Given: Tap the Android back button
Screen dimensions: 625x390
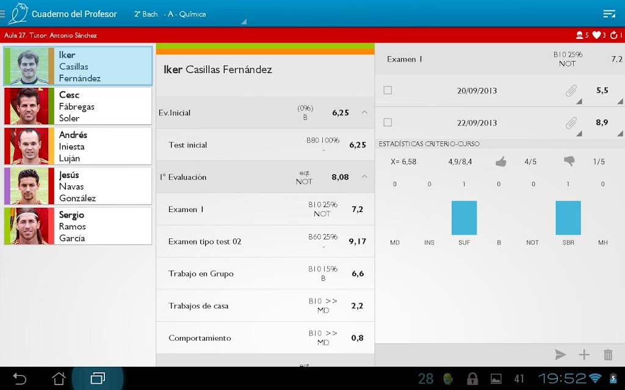Looking at the screenshot, I should coord(19,378).
